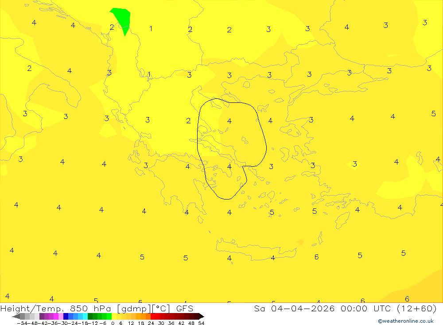Click the '6' temperature value just above Crete's eastern end
Viewport: 443px width, 325px height.
pos(316,257)
